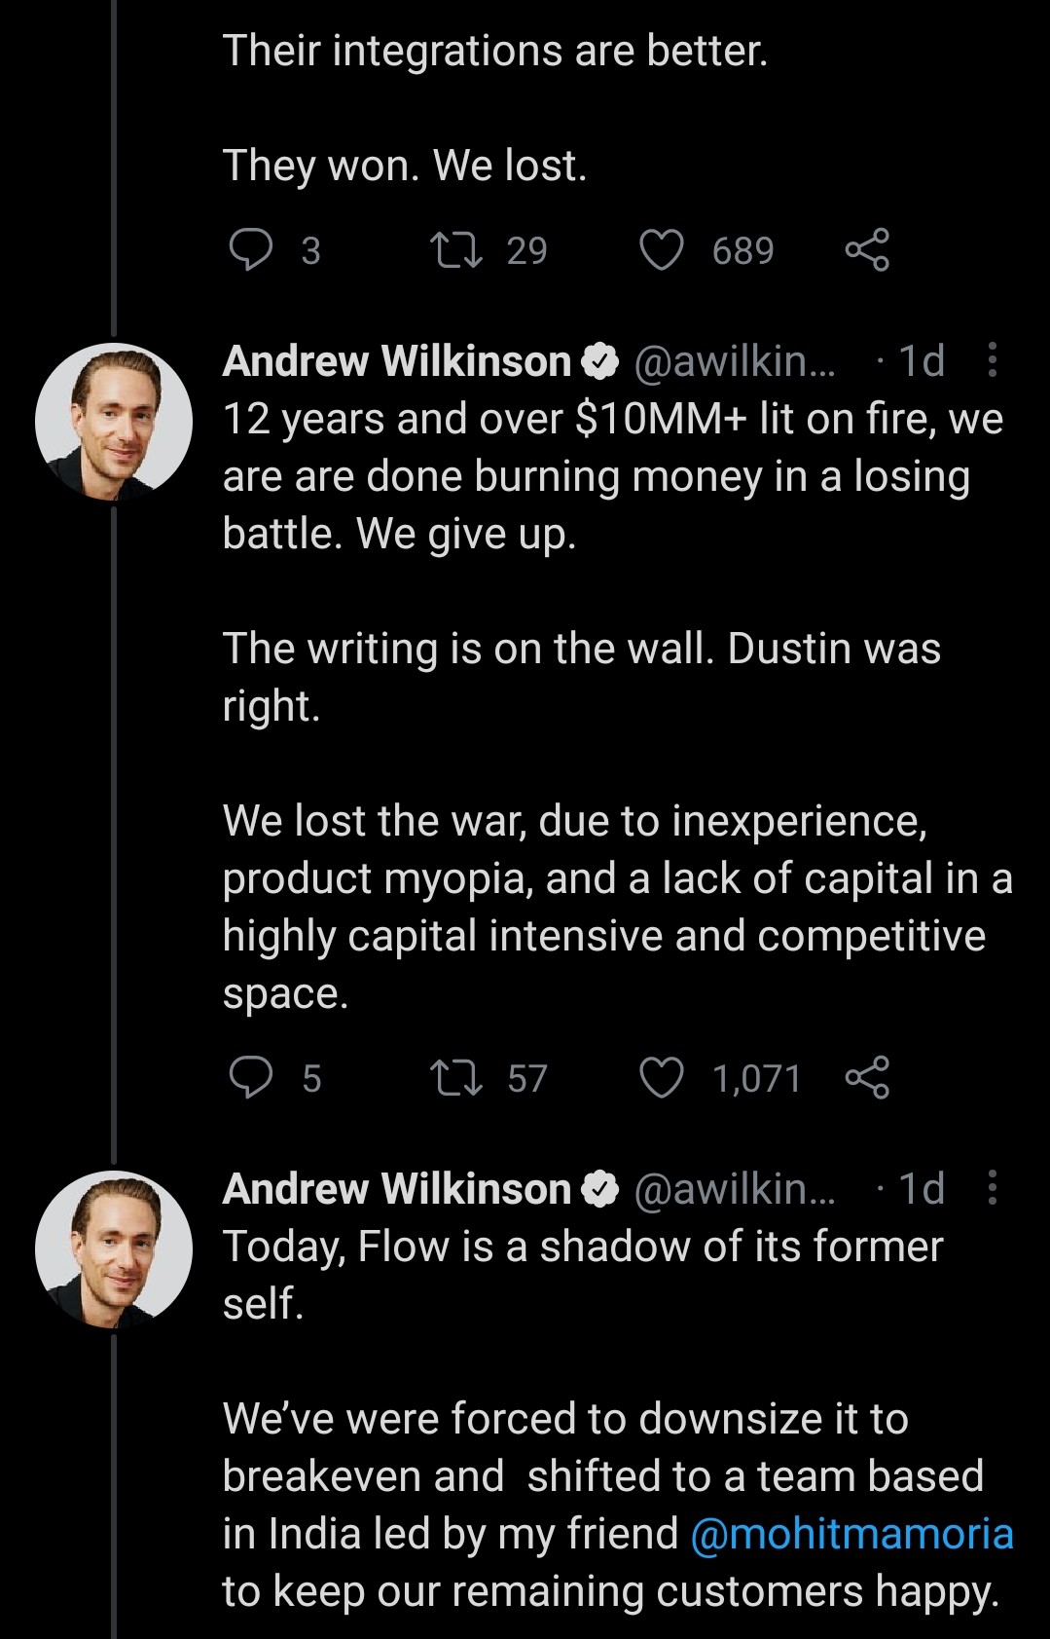Open more options on "Today, Flow" tweet

pyautogui.click(x=992, y=1188)
